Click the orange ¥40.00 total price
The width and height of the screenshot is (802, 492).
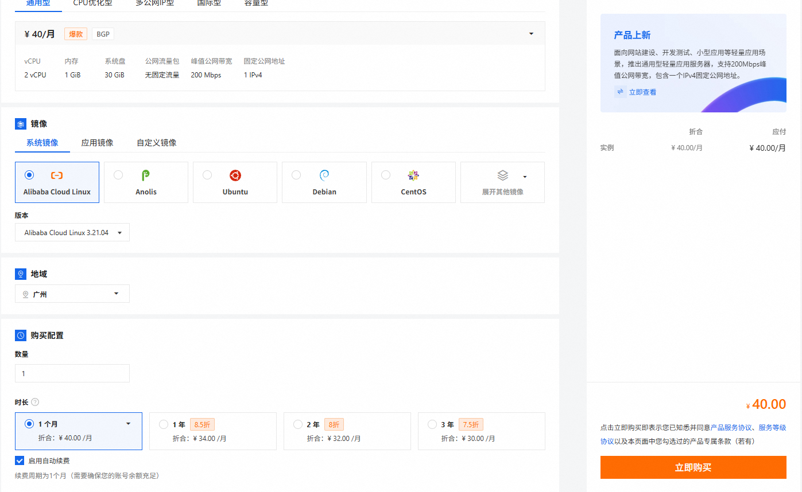[x=766, y=404]
